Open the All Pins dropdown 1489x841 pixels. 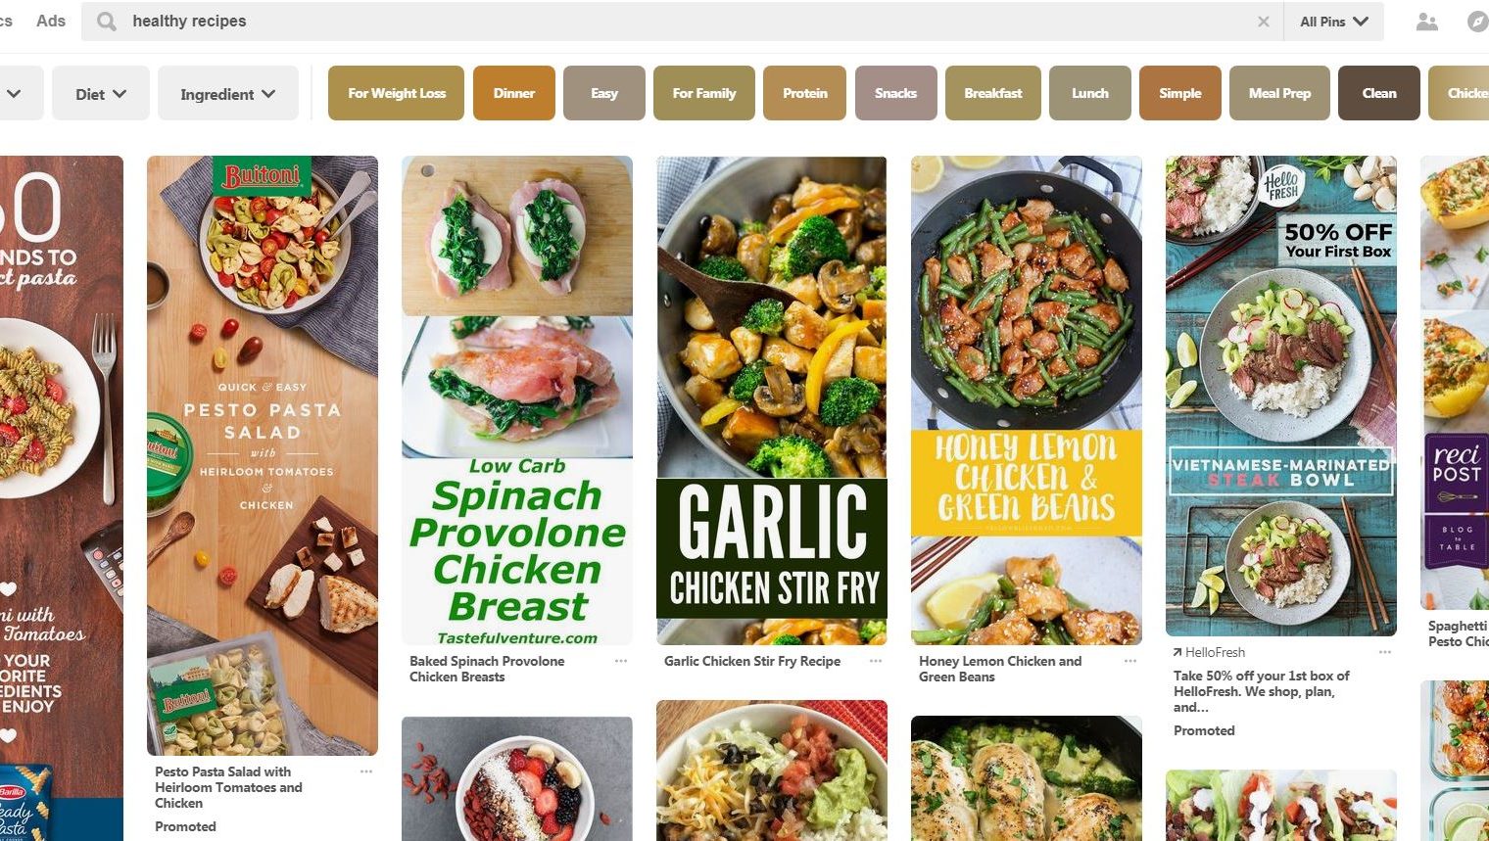pos(1333,22)
